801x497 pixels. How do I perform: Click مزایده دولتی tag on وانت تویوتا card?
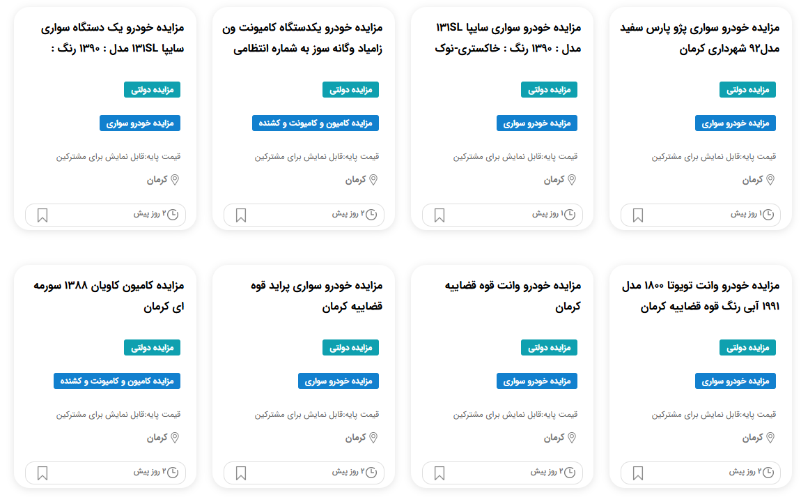(x=747, y=347)
